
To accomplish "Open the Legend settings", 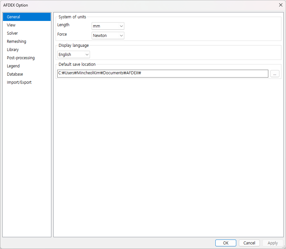I will tap(27, 66).
